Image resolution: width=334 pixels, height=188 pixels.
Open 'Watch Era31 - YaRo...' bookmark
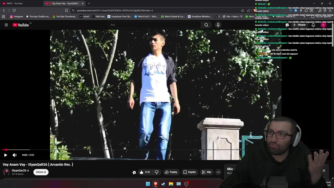(146, 16)
